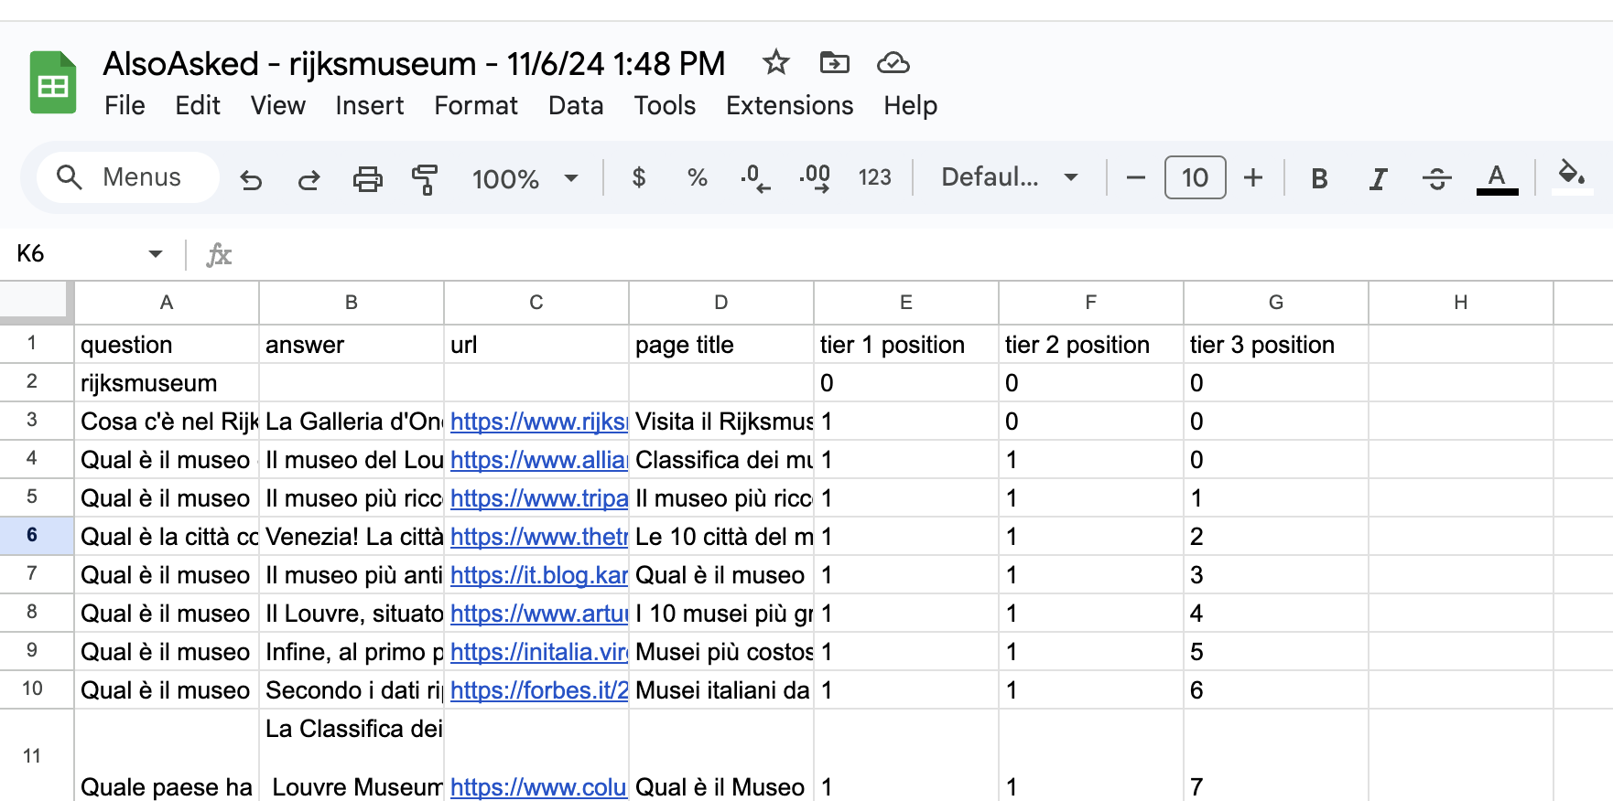Viewport: 1613px width, 801px height.
Task: Click the font size input field
Action: 1195,177
